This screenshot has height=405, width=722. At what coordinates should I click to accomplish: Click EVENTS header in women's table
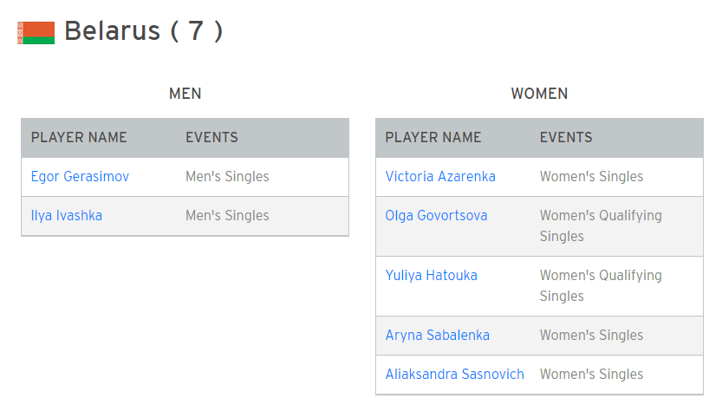pos(566,137)
